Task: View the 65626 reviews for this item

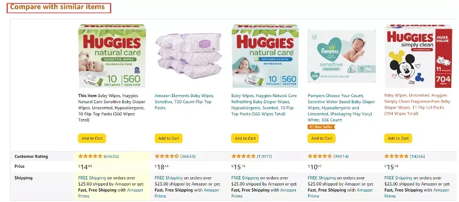Action: (111, 156)
